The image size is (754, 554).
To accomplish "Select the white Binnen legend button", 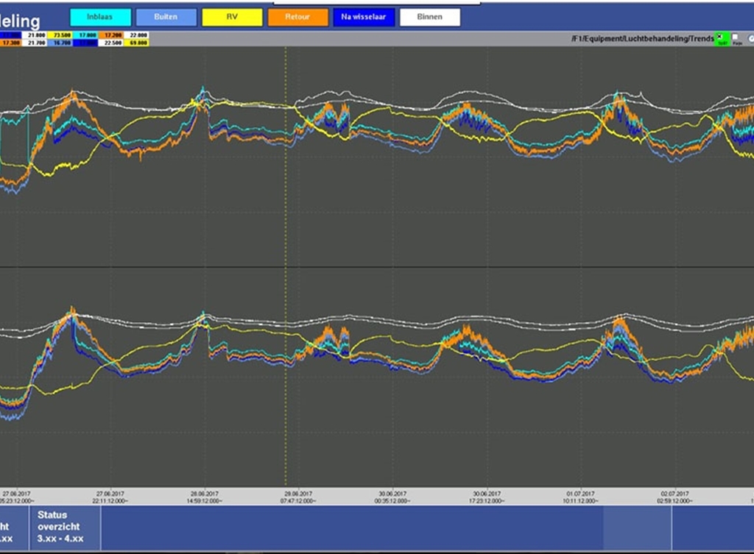I will tap(430, 17).
